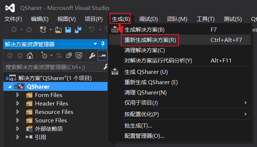Toggle auto-hide pin on Solution Explorer

(103, 44)
